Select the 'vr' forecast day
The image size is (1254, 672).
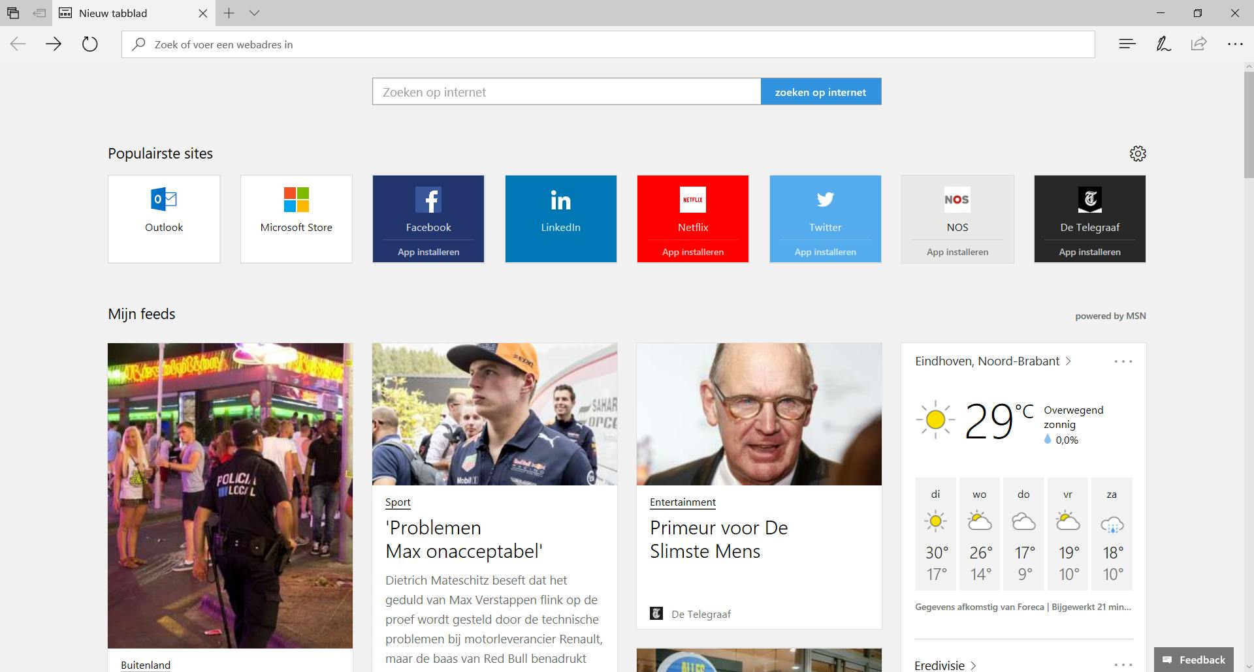pos(1068,534)
